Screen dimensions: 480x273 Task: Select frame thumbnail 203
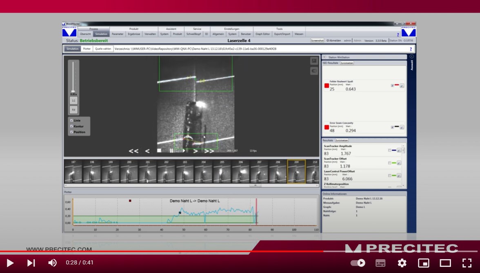tap(185, 172)
